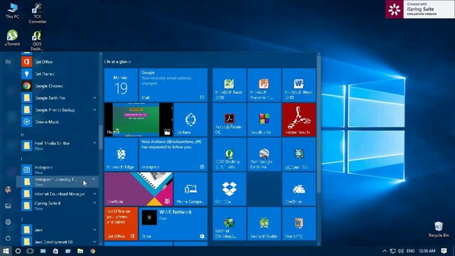Open volume control in system tray
The height and width of the screenshot is (256, 455).
click(401, 251)
